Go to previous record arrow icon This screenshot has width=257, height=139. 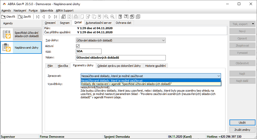[43, 17]
